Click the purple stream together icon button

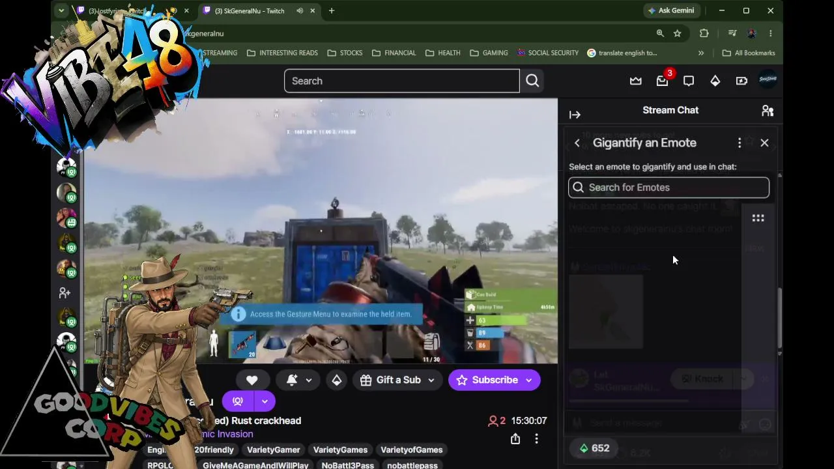238,401
